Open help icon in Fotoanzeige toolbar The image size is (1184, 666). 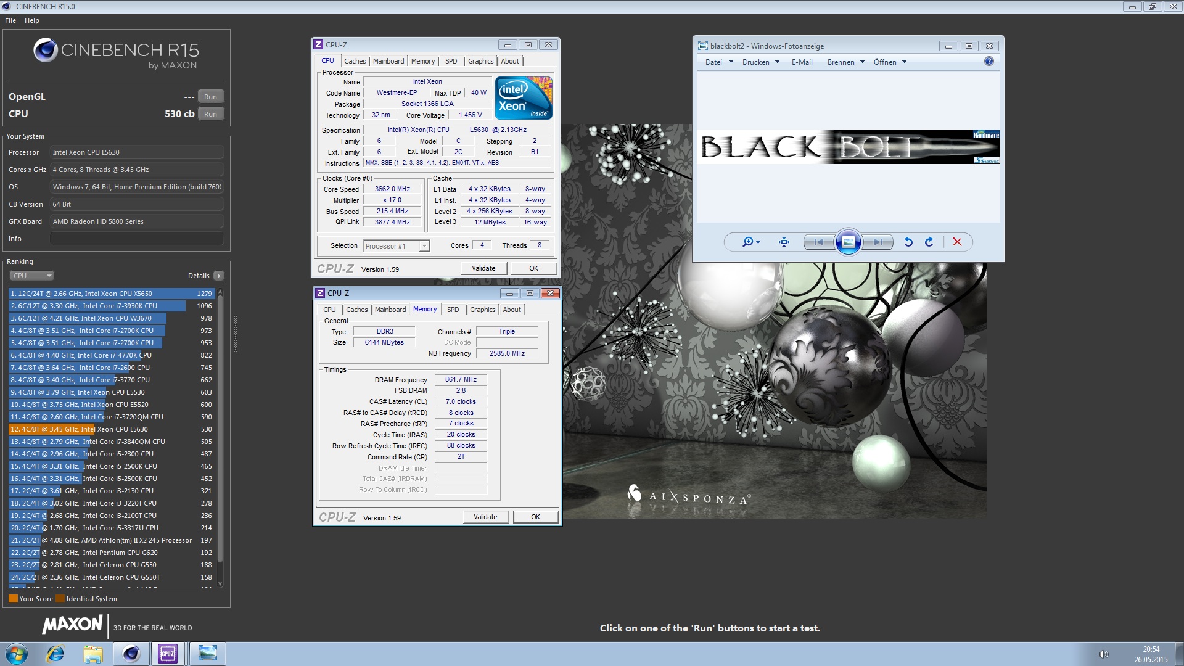[989, 62]
